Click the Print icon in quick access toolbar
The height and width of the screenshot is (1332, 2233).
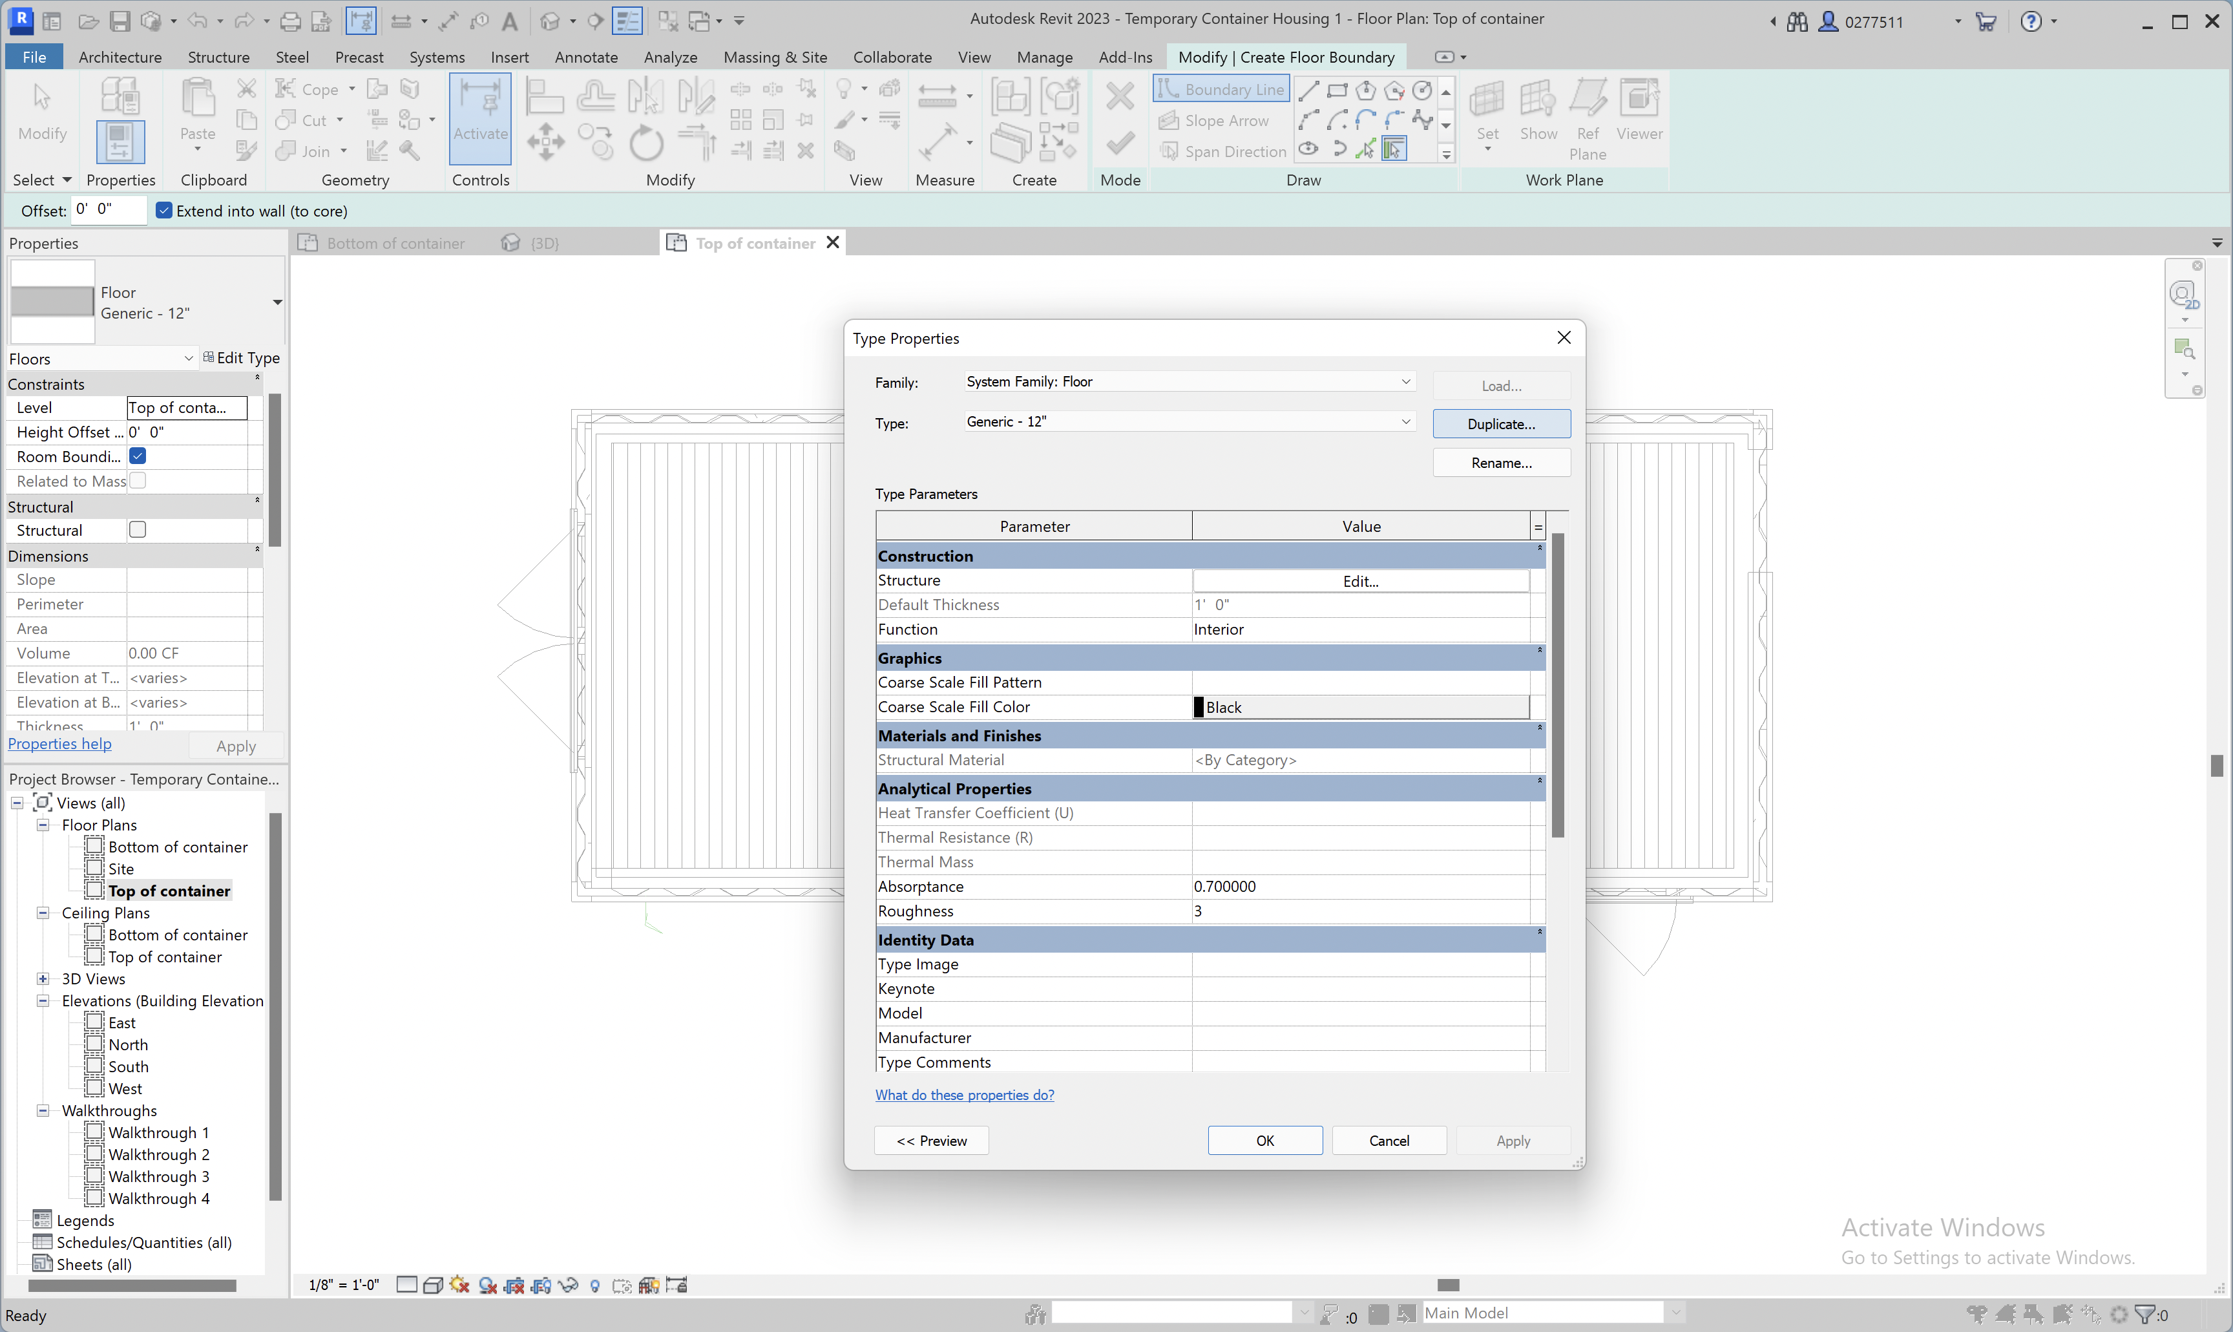pyautogui.click(x=289, y=20)
